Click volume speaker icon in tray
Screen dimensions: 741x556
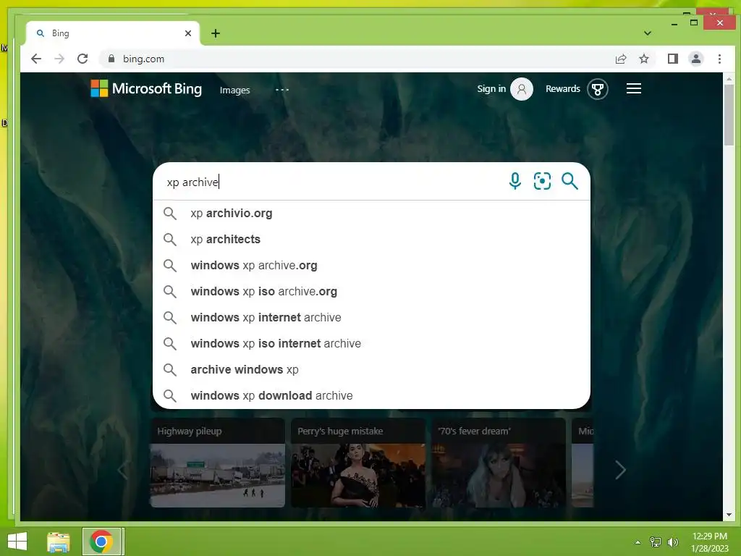pyautogui.click(x=673, y=542)
